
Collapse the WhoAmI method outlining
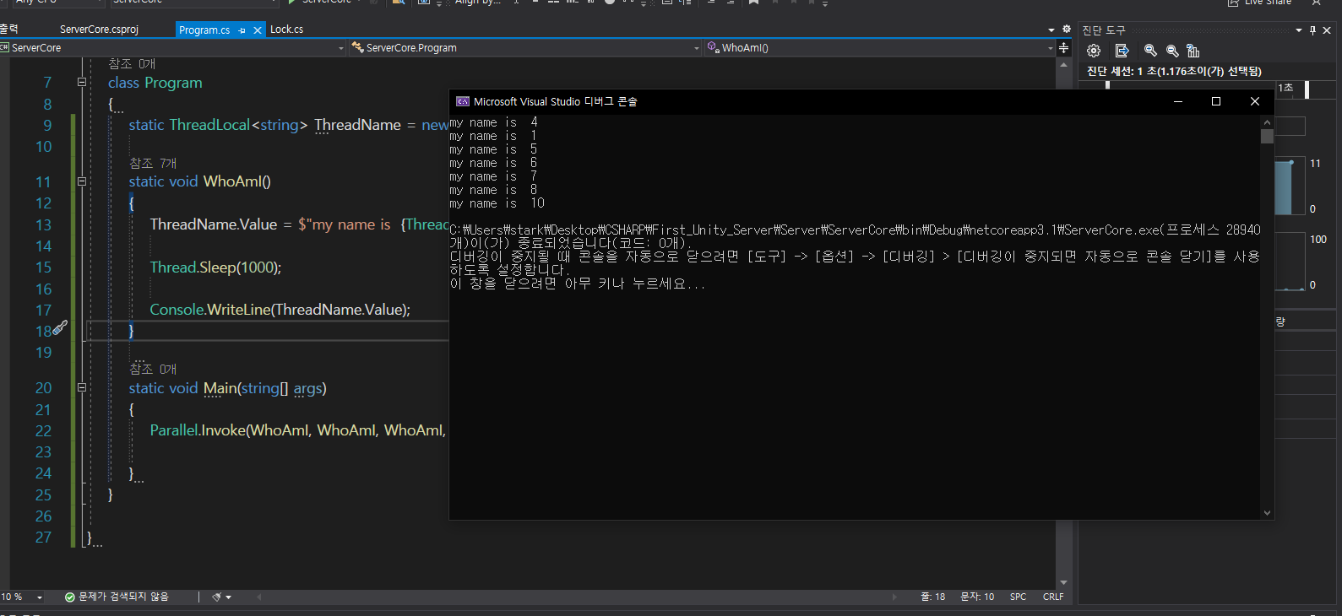pos(82,181)
